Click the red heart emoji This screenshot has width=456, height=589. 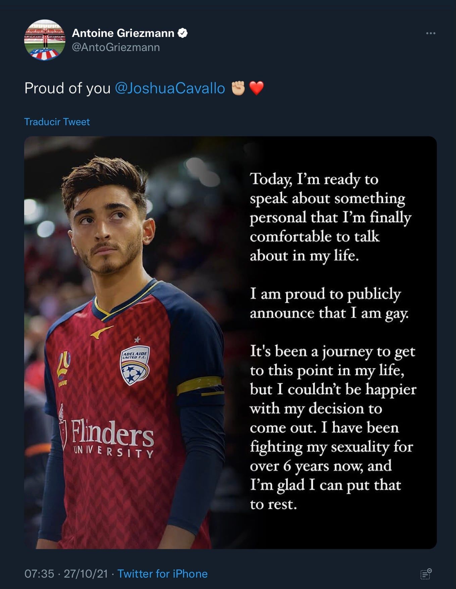[257, 88]
